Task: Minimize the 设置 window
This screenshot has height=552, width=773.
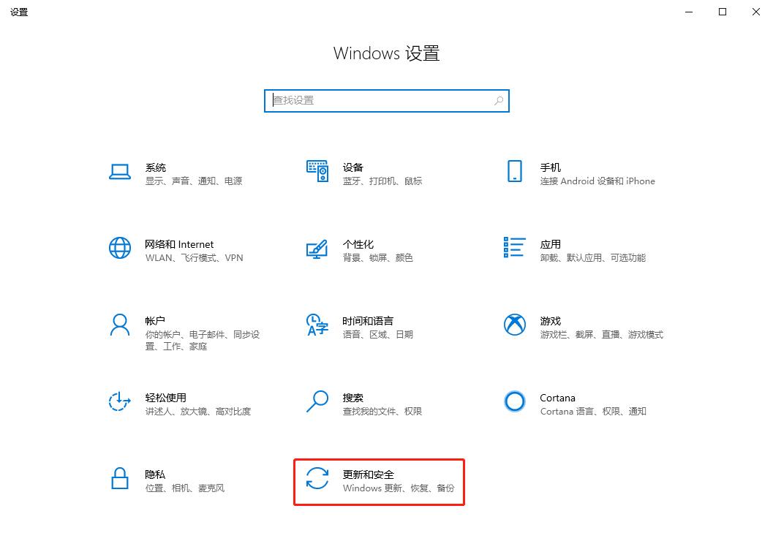Action: point(689,12)
